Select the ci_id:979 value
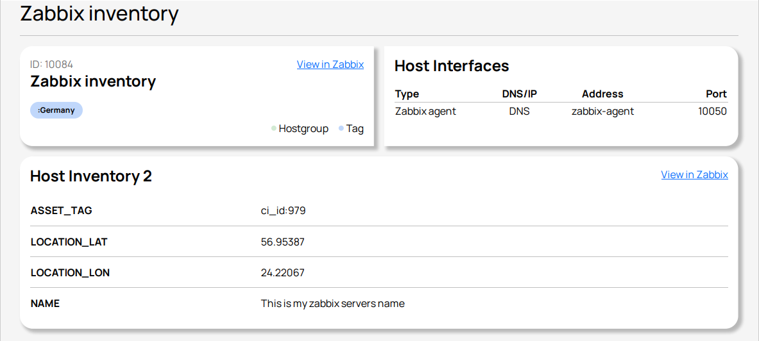Viewport: 759px width, 341px height. point(283,211)
